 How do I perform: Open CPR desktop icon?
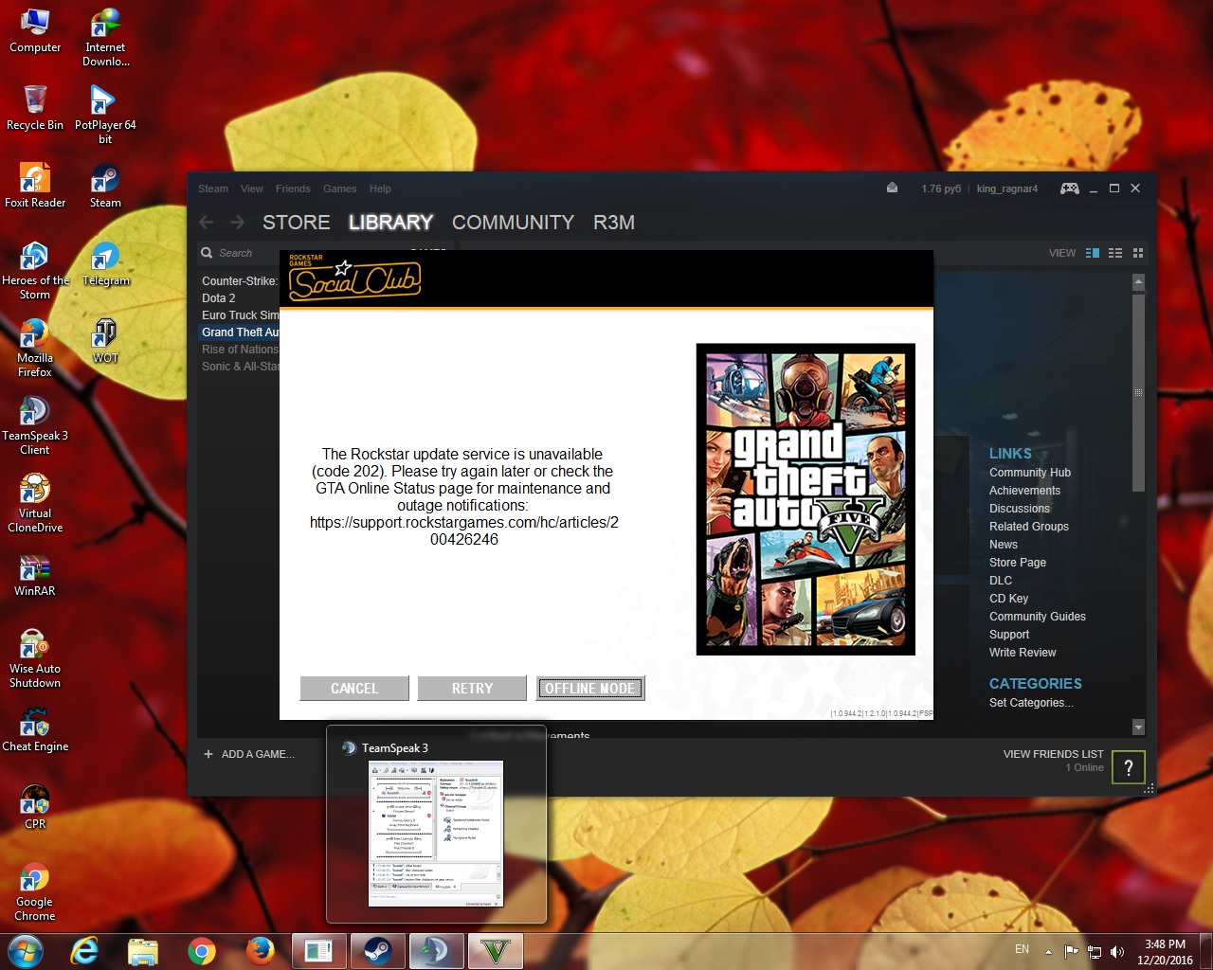pos(35,807)
